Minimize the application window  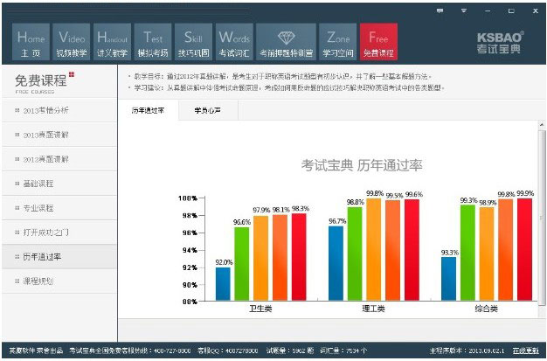pyautogui.click(x=488, y=10)
